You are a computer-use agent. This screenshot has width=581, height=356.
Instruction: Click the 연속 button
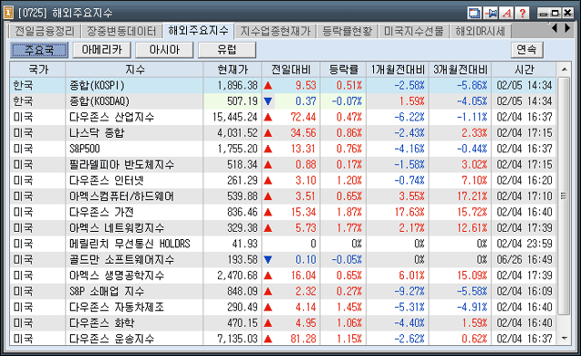(x=527, y=50)
